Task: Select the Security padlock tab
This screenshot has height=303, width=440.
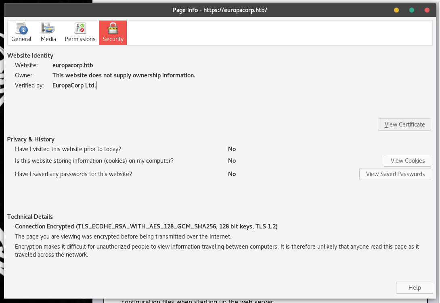Action: [x=113, y=33]
